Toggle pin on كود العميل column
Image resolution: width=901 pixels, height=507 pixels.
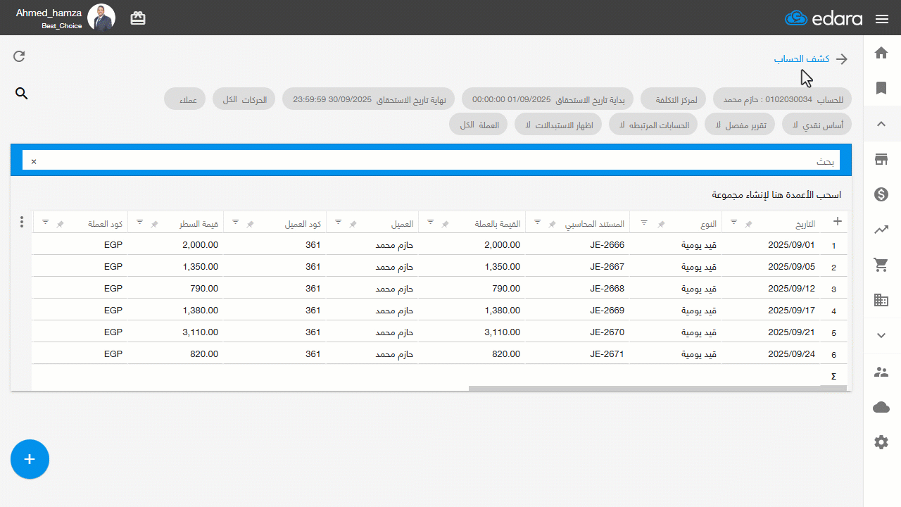pos(250,224)
